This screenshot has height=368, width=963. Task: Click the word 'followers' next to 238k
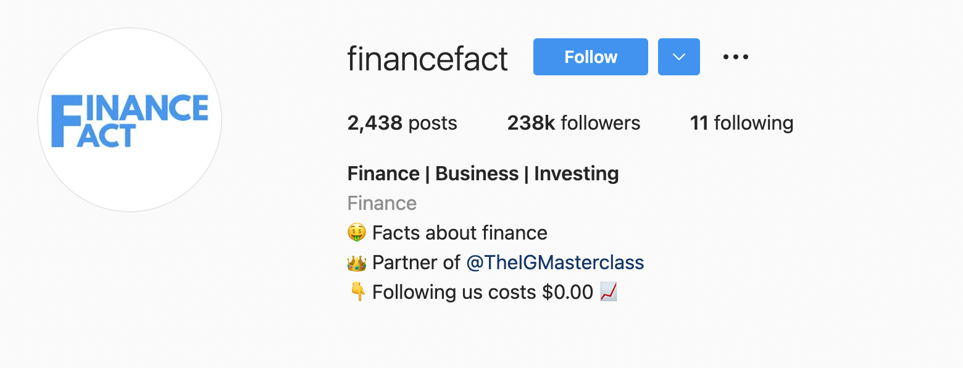coord(601,123)
